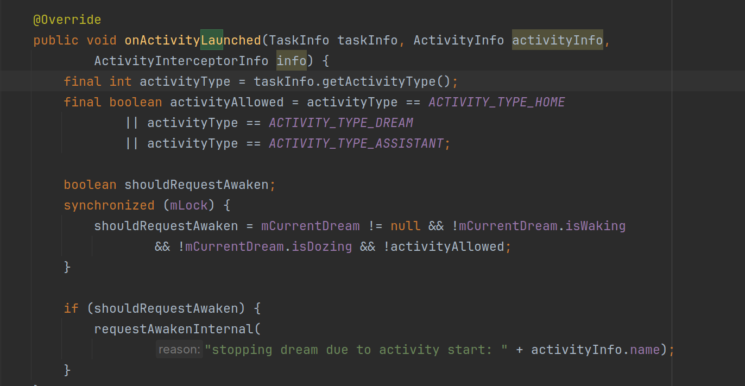Click the synchronized keyword

pos(109,205)
